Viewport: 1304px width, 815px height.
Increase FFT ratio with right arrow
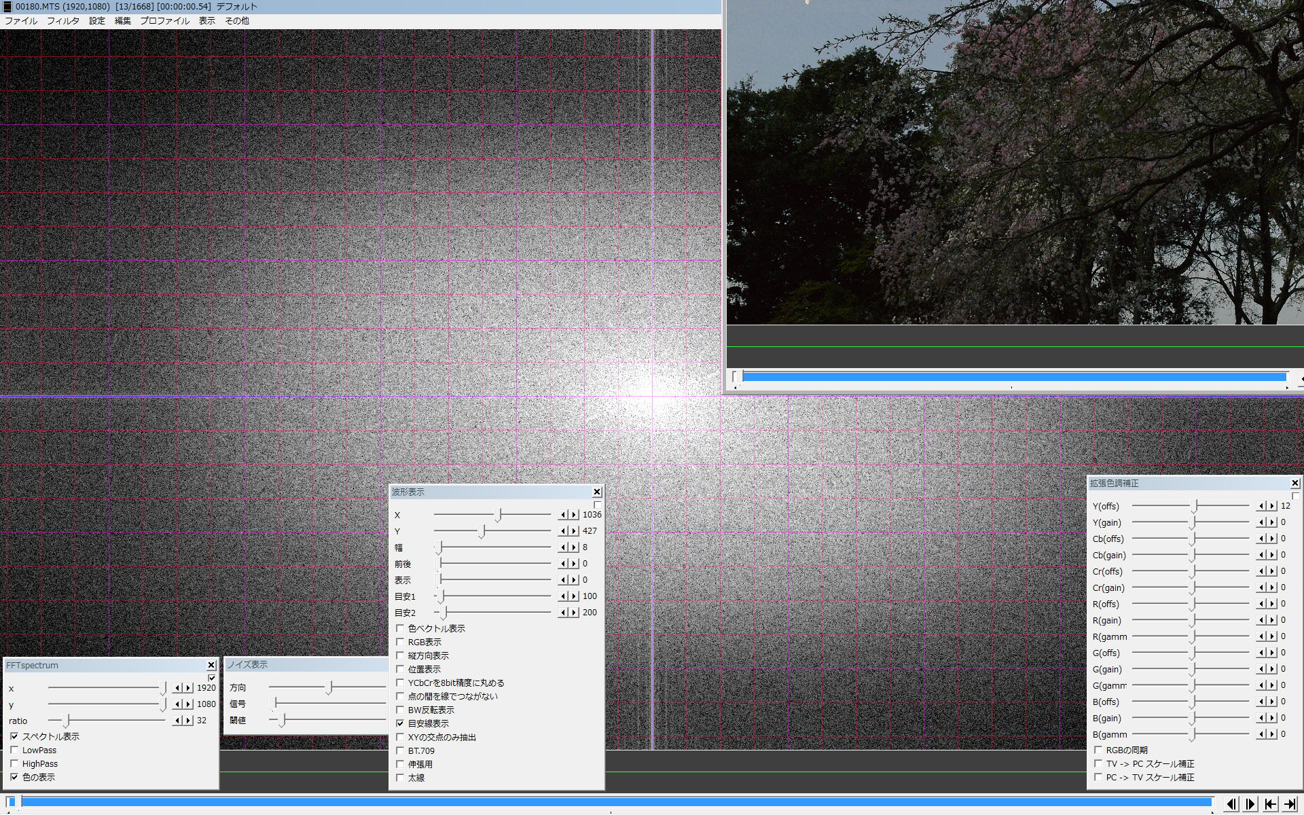[x=188, y=721]
